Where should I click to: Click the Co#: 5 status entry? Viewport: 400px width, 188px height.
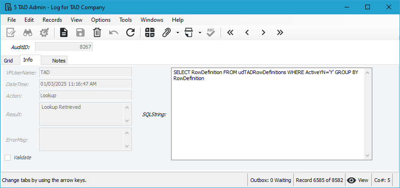pos(382,180)
